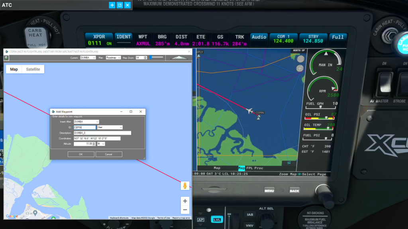Click the BACK button below the GPS
Image resolution: width=408 pixels, height=229 pixels.
(294, 191)
